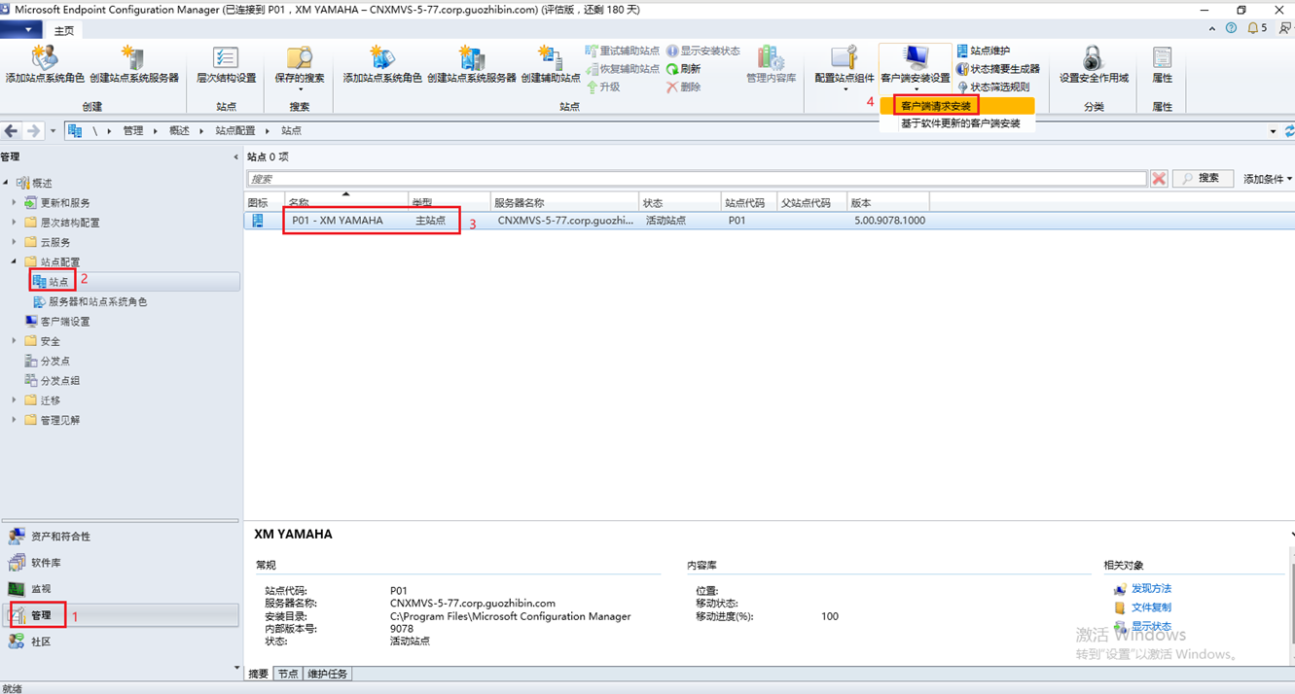Open Discovery Methods (发现方法) link
This screenshot has height=694, width=1295.
click(1151, 589)
